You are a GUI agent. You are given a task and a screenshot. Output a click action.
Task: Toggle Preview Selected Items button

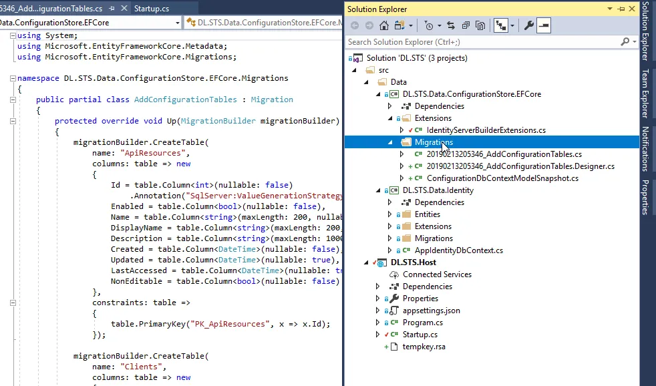click(544, 25)
